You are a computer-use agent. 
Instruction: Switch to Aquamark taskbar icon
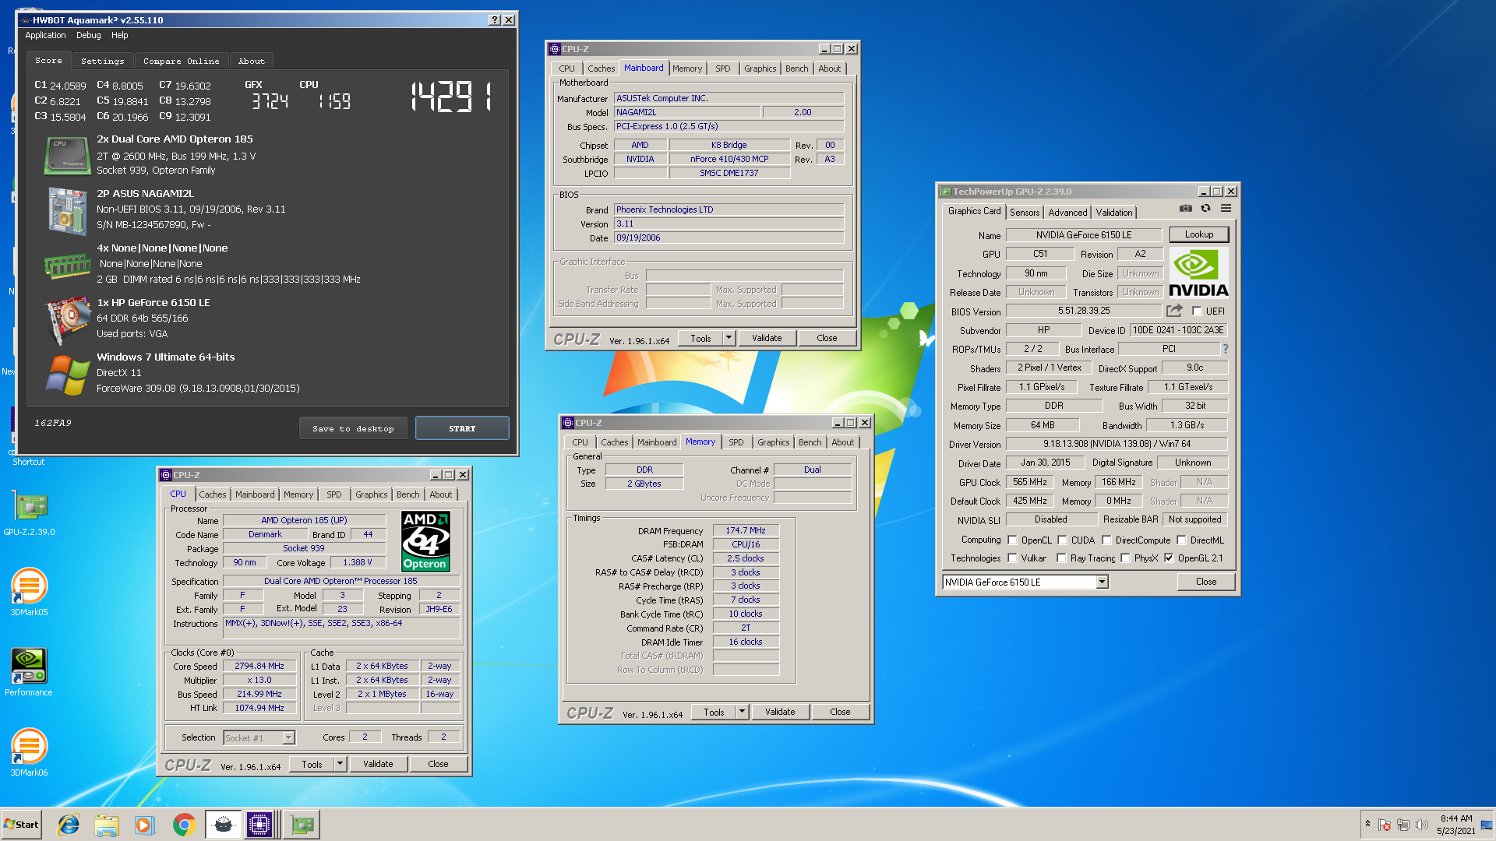point(223,825)
